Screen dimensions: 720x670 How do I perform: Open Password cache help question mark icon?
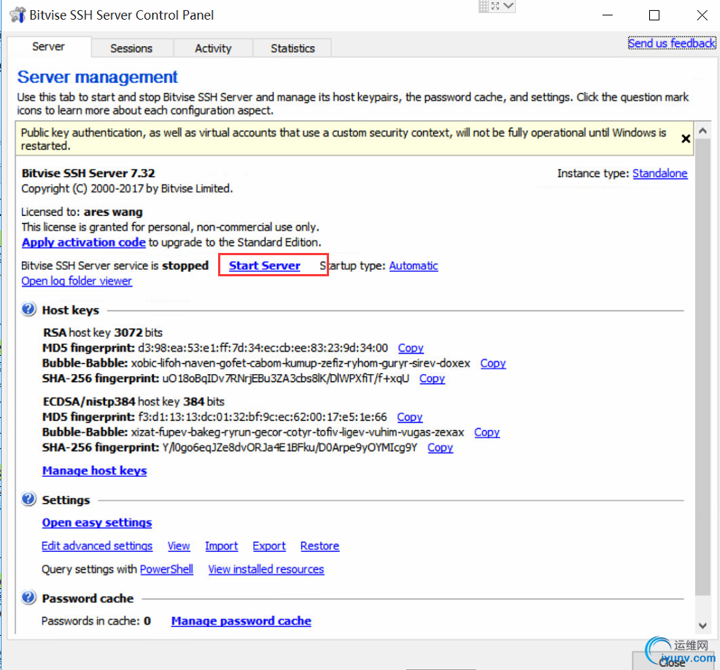pyautogui.click(x=28, y=598)
